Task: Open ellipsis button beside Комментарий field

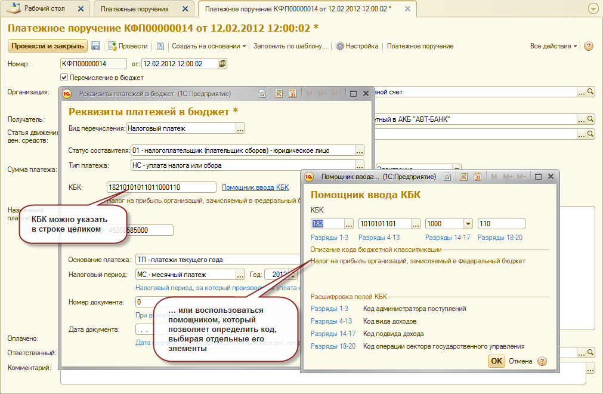Action: [x=590, y=368]
